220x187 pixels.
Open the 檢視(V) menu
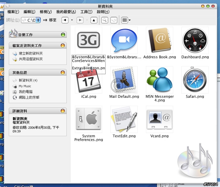point(46,12)
